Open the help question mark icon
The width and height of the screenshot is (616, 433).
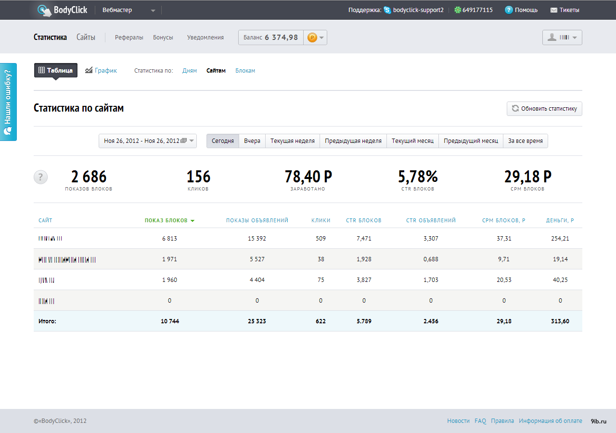[x=509, y=10]
